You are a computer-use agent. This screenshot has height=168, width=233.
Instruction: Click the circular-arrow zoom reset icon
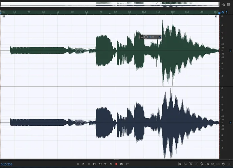[x=224, y=164]
